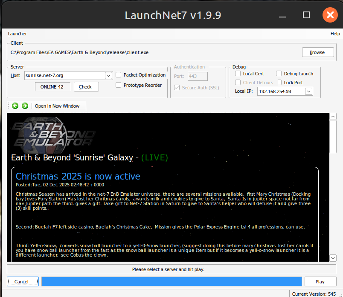Screen dimensions: 343x297
Task: Tick the Debug Launch checkbox
Action: coord(279,74)
